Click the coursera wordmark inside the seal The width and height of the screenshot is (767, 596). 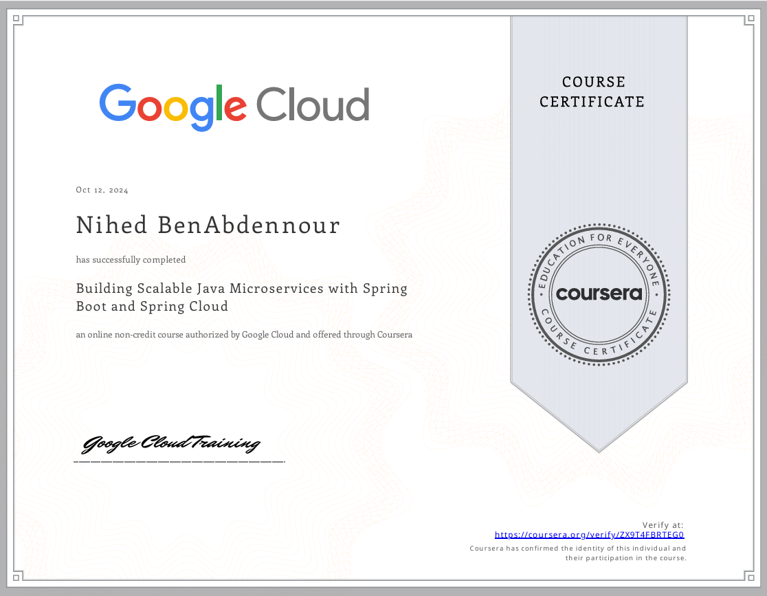pos(599,294)
